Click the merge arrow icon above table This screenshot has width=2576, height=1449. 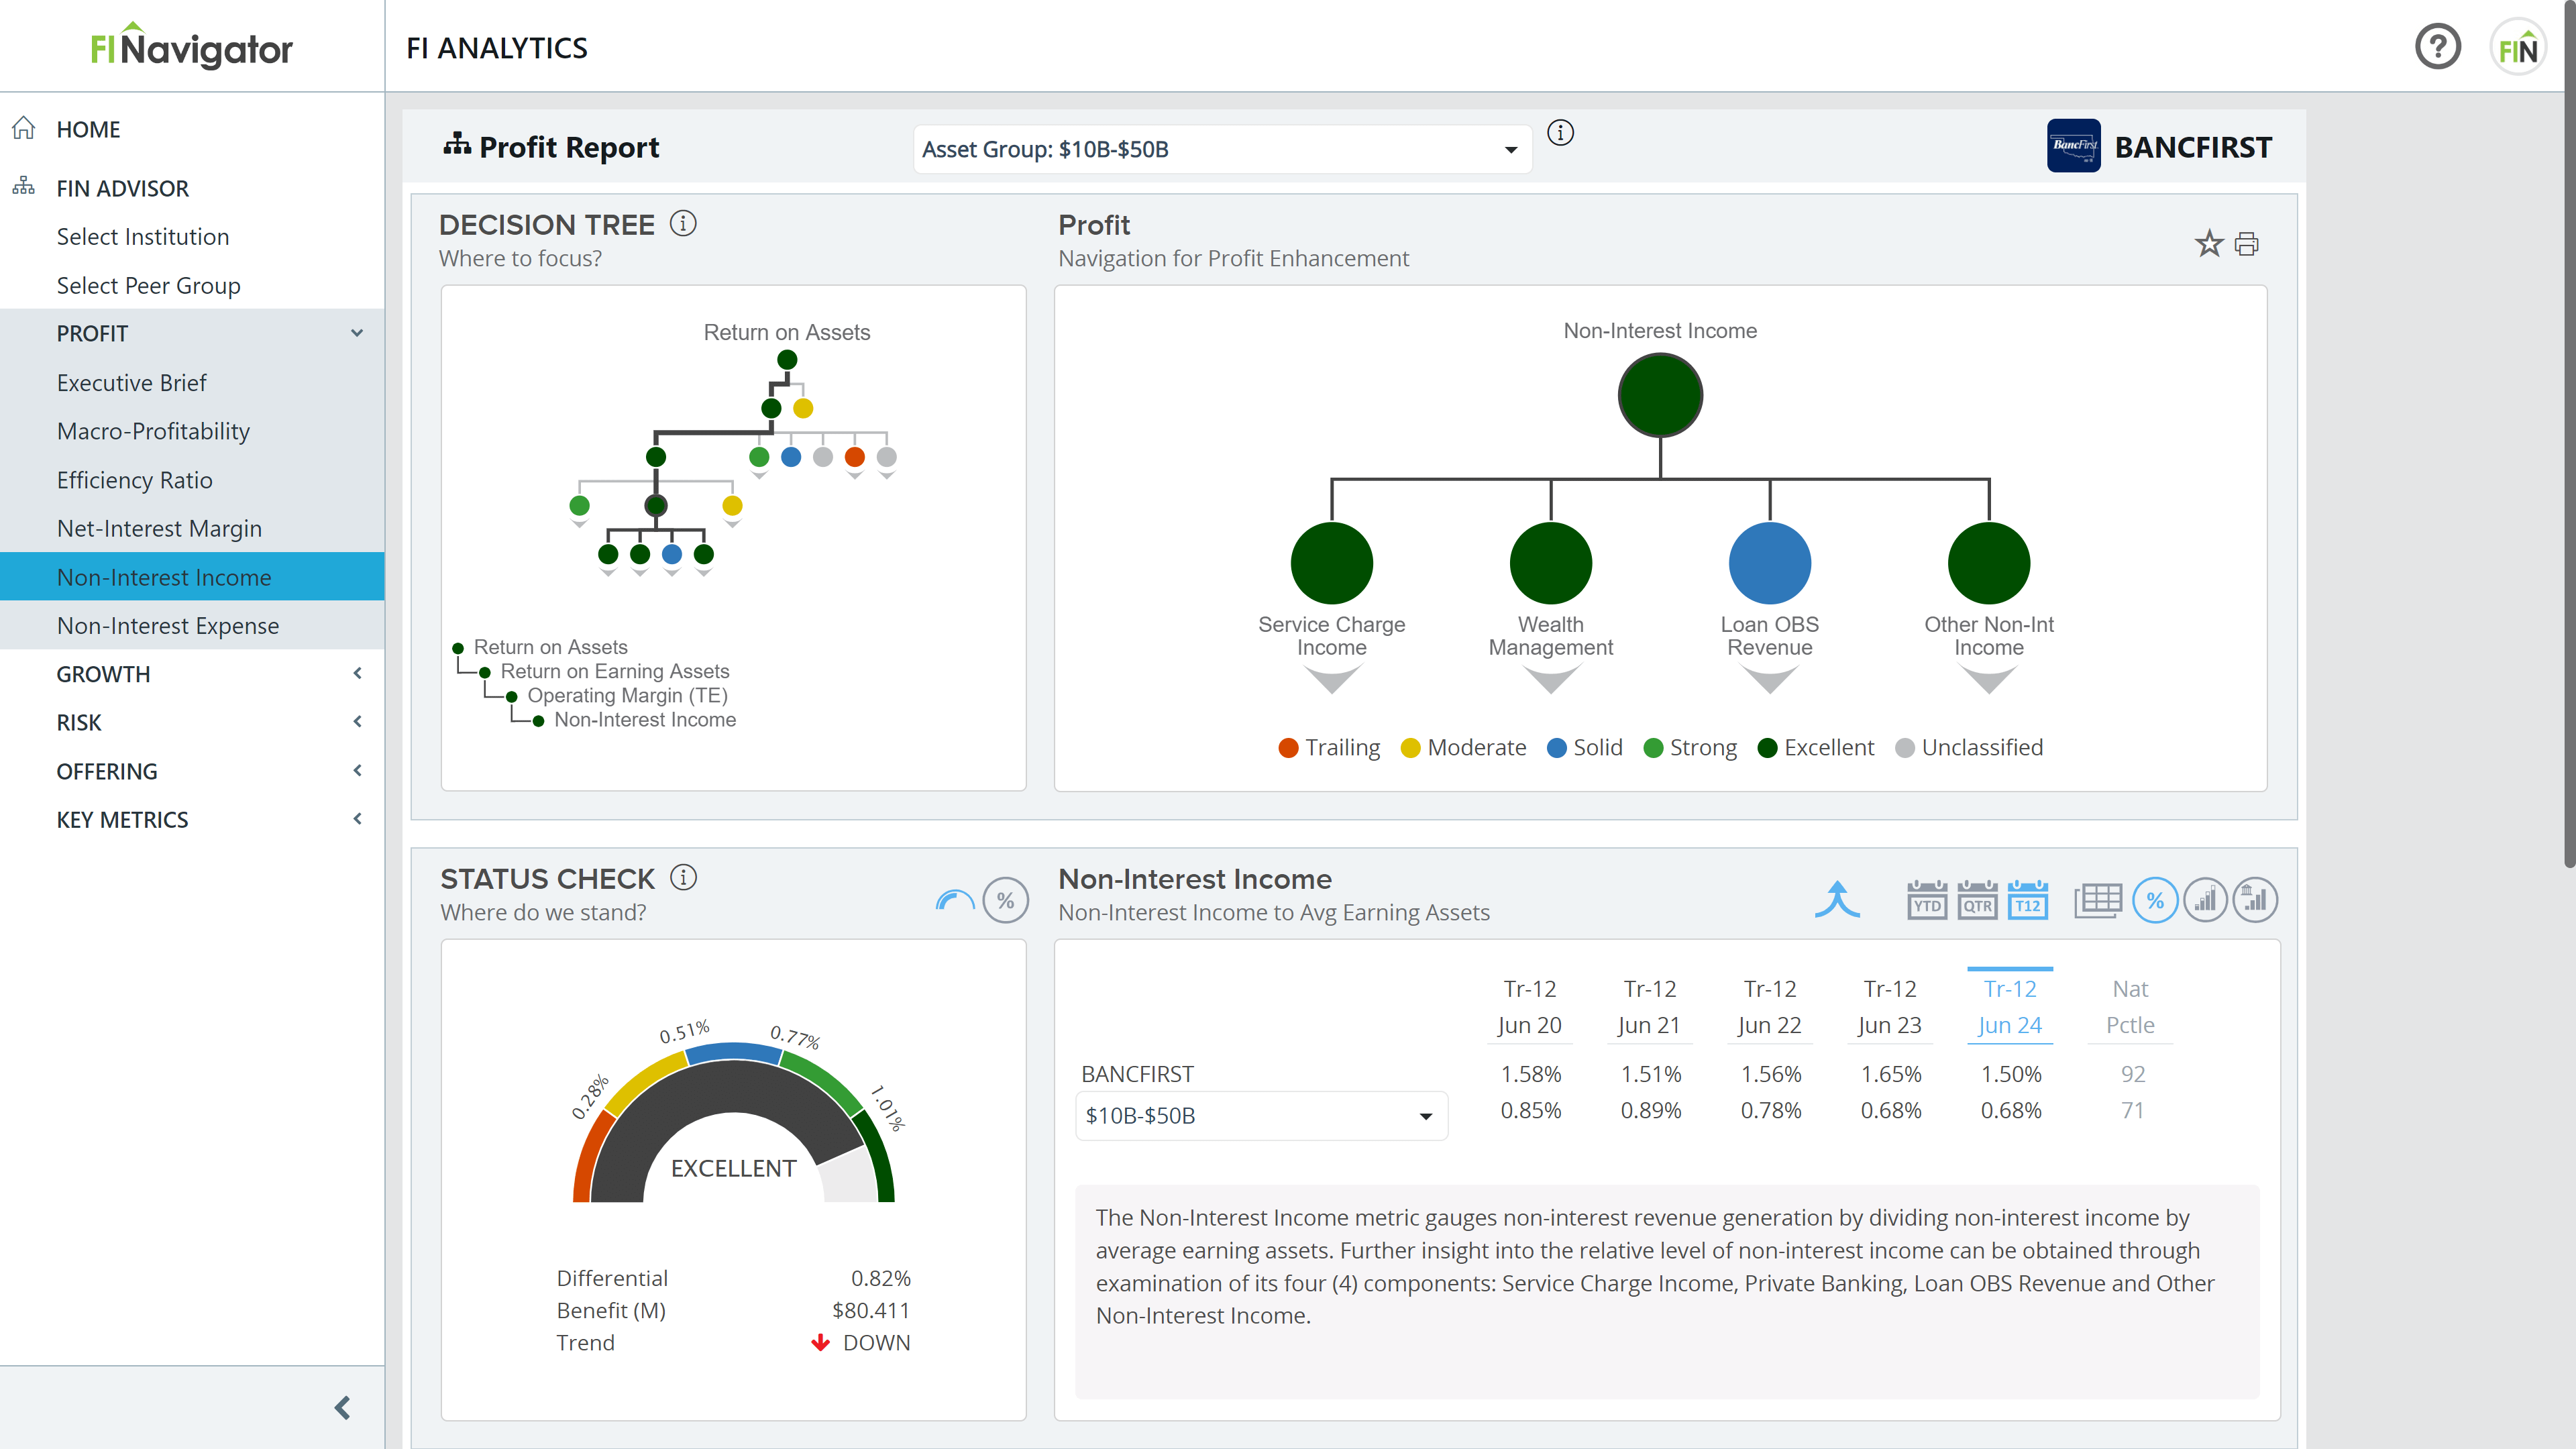(x=1837, y=899)
